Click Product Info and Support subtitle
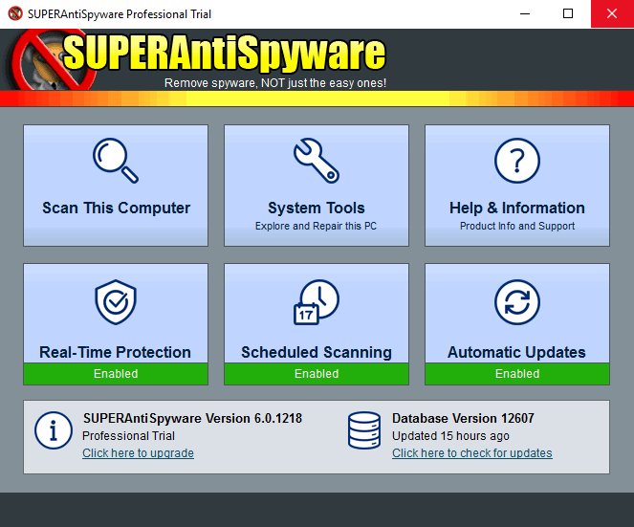Viewport: 634px width, 527px height. pyautogui.click(x=517, y=226)
